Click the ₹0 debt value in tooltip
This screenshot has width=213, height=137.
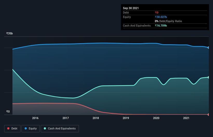click(x=157, y=13)
